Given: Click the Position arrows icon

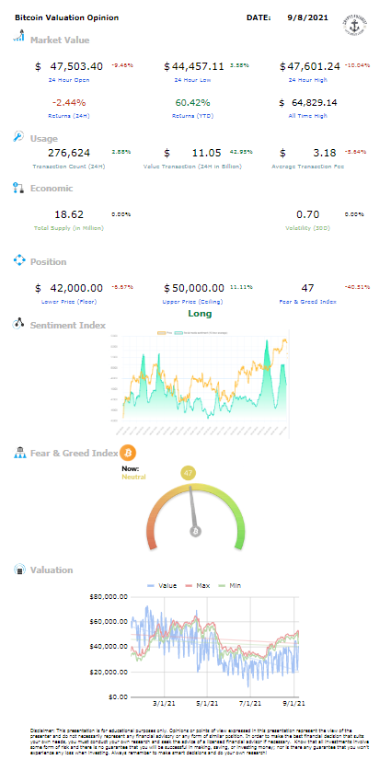Looking at the screenshot, I should click(18, 260).
